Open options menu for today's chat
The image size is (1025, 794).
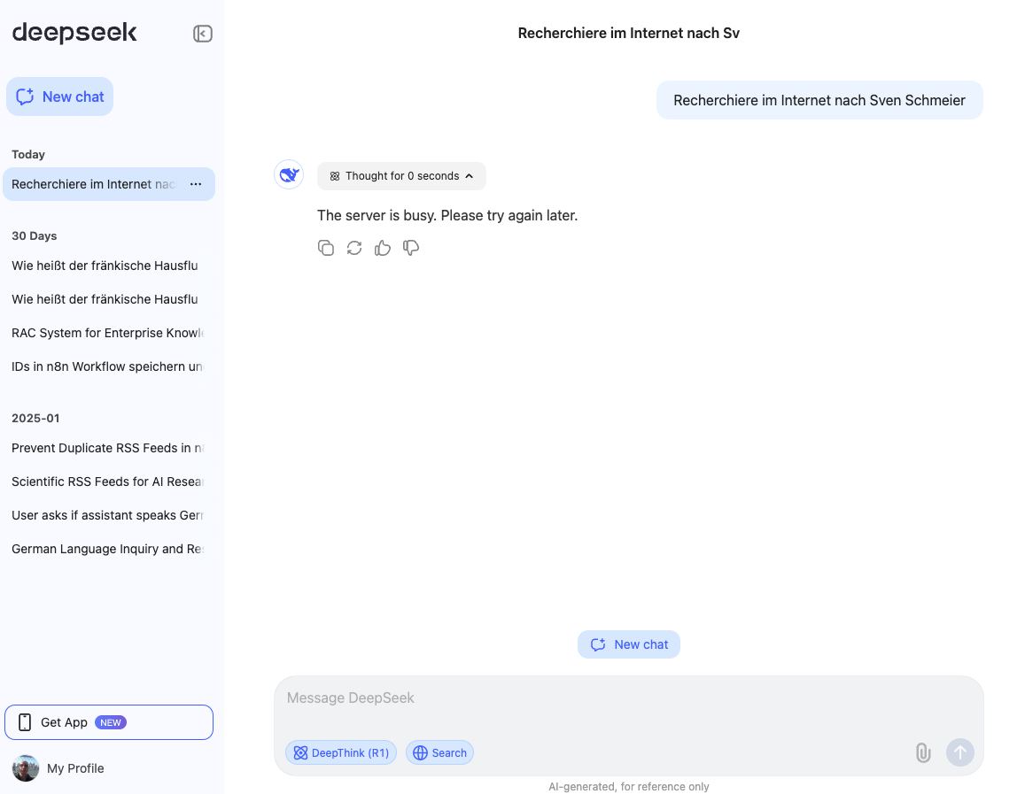(x=196, y=184)
